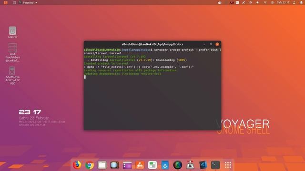Open the purple window app in dock
305x171 pixels.
pyautogui.click(x=127, y=165)
